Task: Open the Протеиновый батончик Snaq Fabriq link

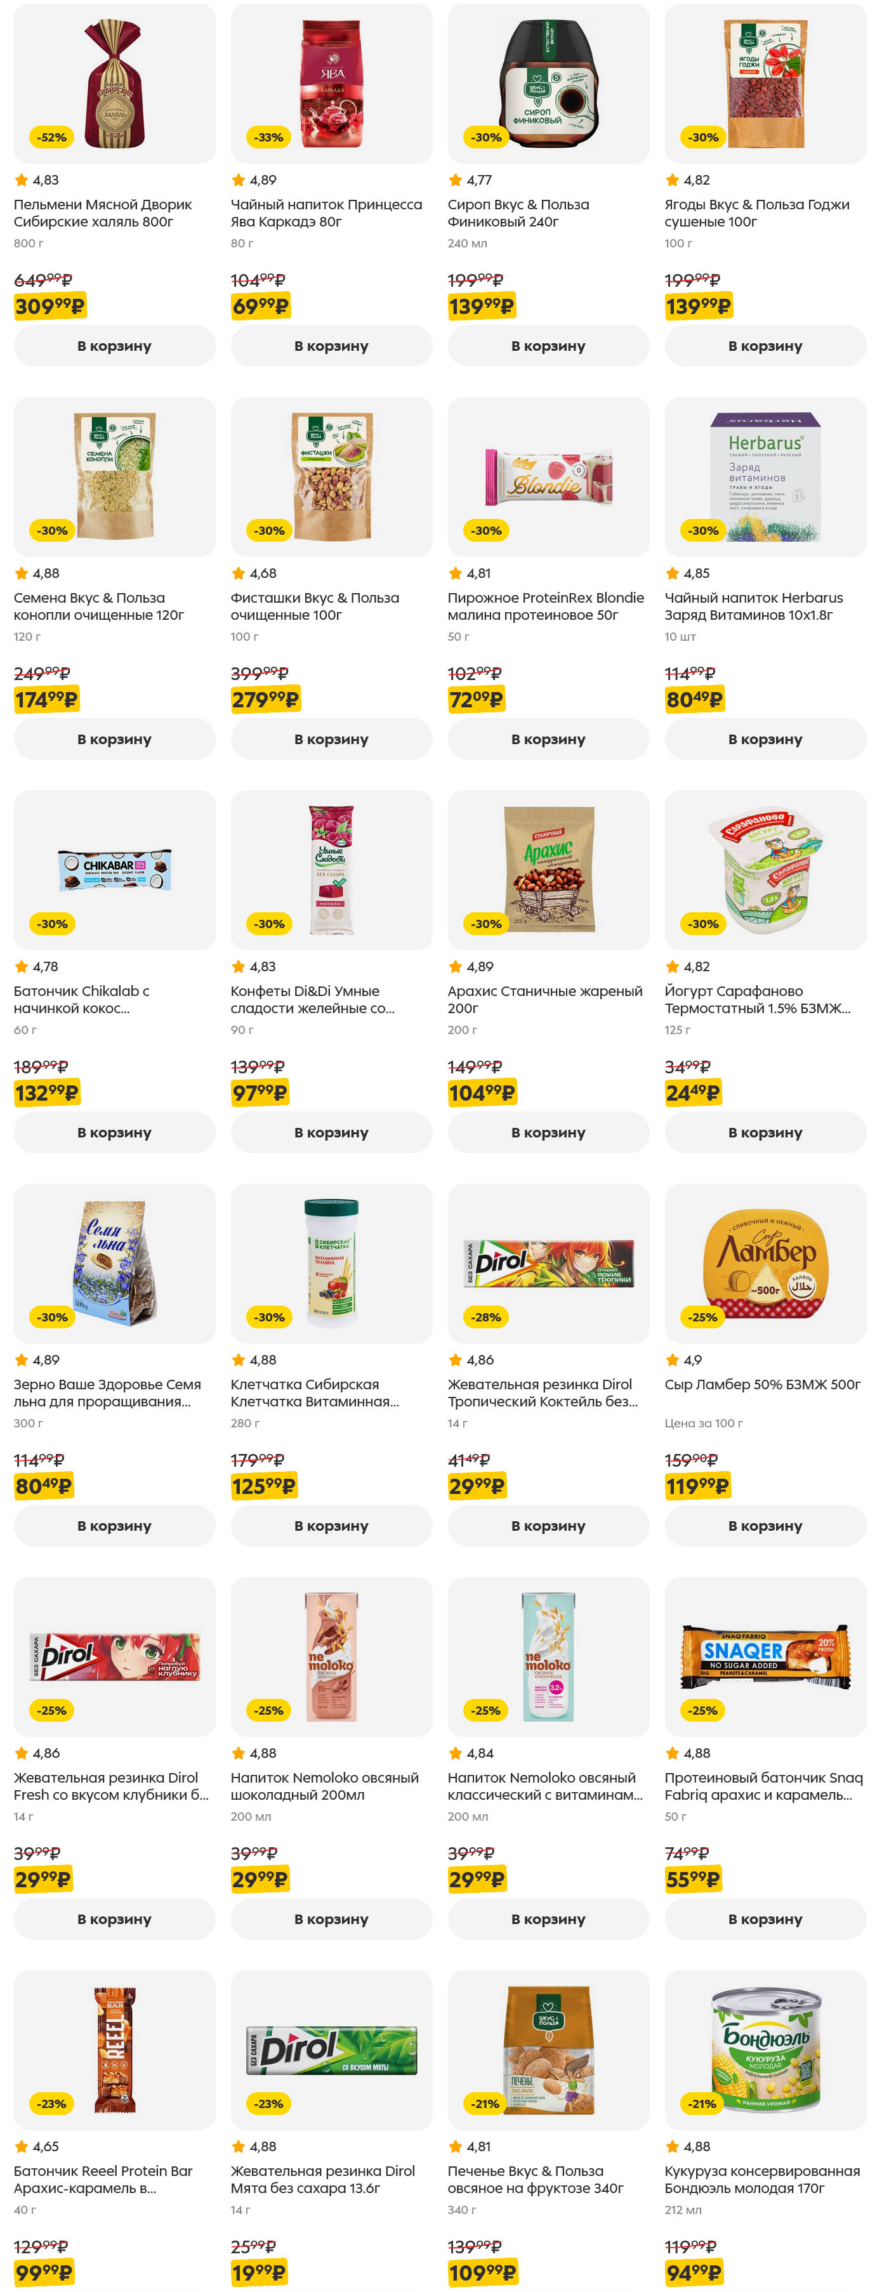Action: pos(763,1786)
